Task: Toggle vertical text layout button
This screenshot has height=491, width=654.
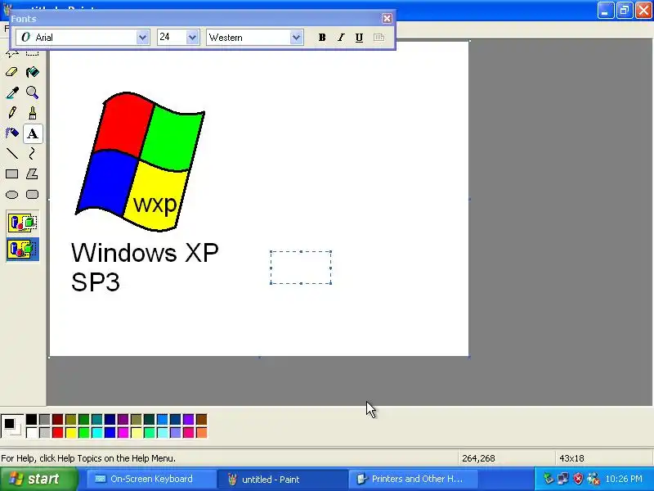Action: (x=379, y=37)
